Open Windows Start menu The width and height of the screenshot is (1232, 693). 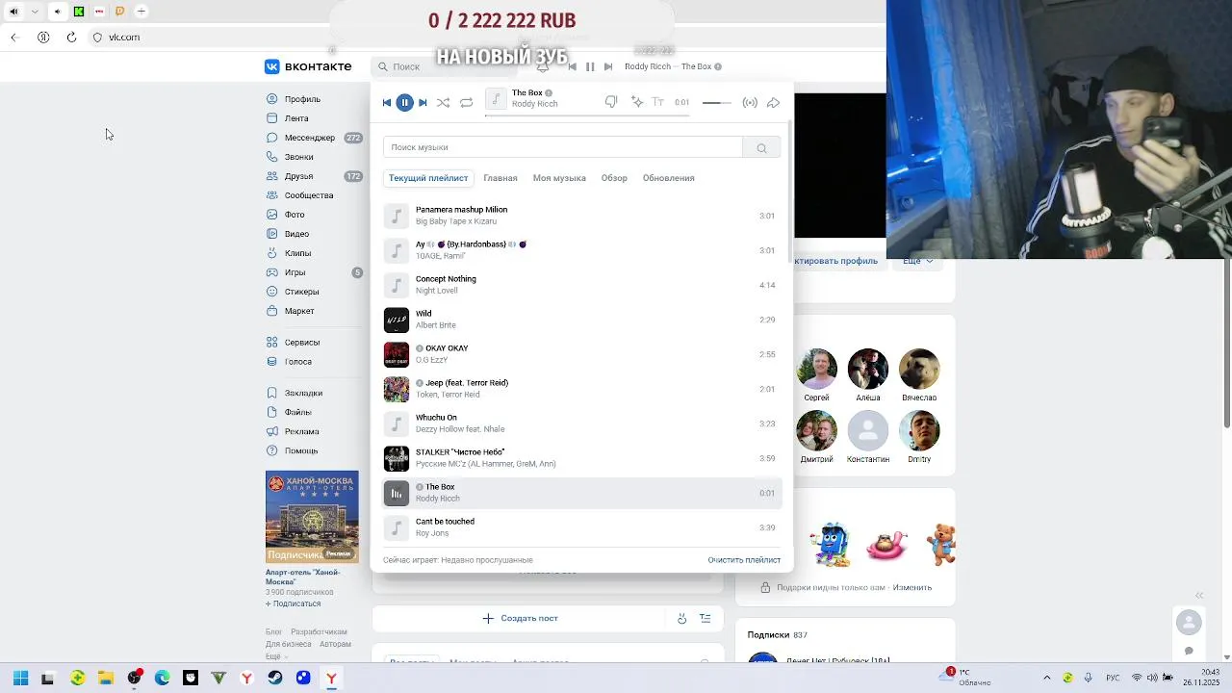(20, 679)
